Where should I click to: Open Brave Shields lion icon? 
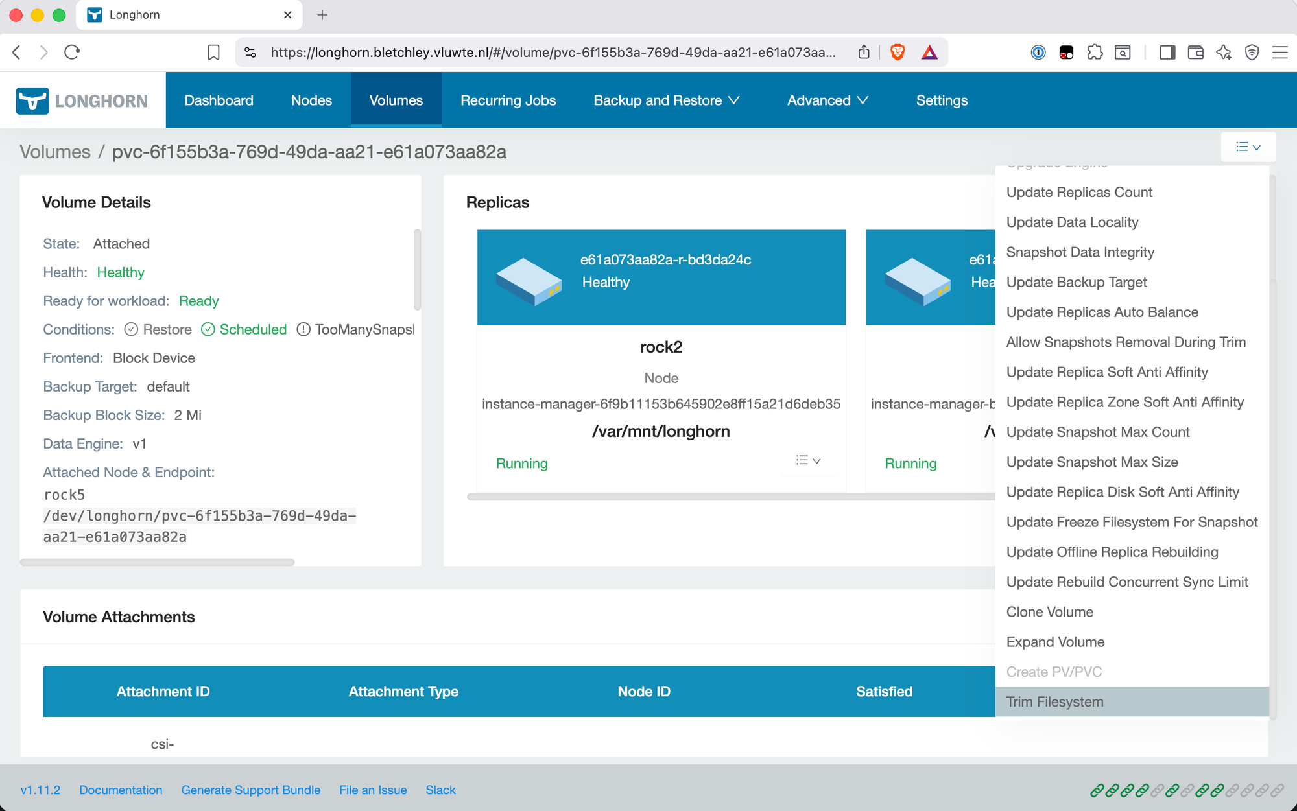tap(898, 52)
